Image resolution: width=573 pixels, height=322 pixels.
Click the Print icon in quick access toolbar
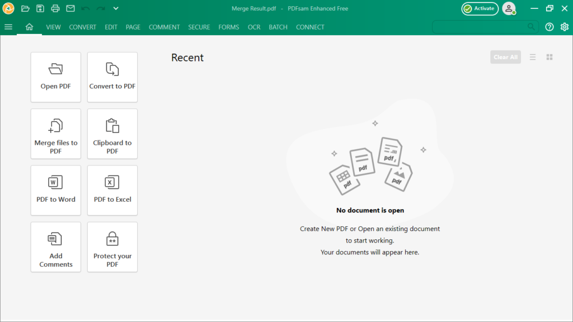tap(55, 8)
